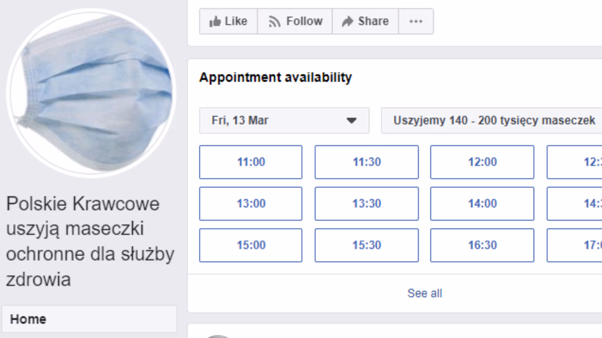This screenshot has width=602, height=338.
Task: Book the 16:30 appointment slot
Action: click(482, 245)
